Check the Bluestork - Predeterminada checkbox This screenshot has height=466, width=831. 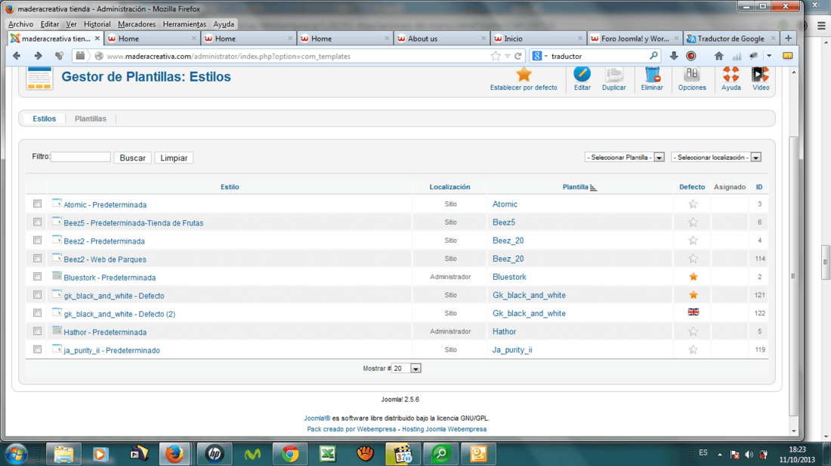pos(37,276)
